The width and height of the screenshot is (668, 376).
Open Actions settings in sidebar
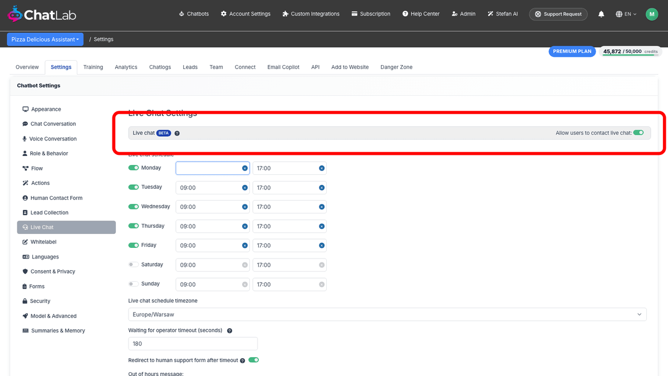pos(36,183)
